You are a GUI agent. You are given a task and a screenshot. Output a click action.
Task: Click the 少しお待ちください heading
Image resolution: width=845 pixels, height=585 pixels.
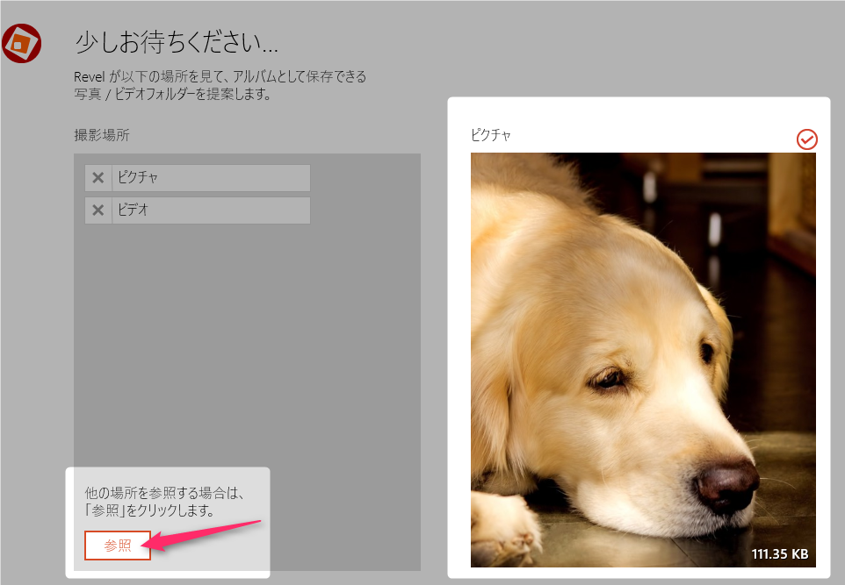(x=177, y=42)
